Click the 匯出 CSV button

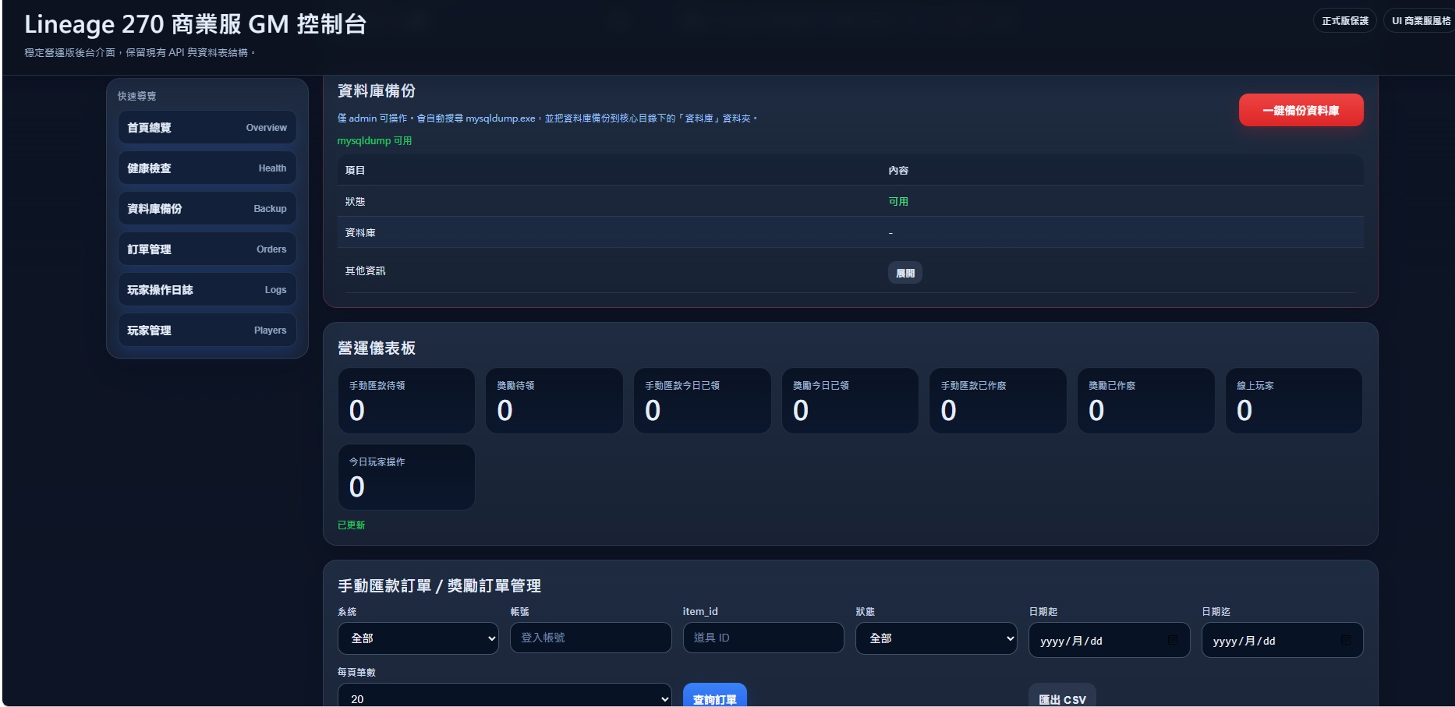tap(1062, 696)
